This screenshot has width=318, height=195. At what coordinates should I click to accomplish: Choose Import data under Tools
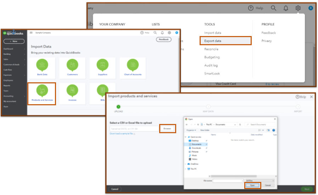(x=213, y=33)
